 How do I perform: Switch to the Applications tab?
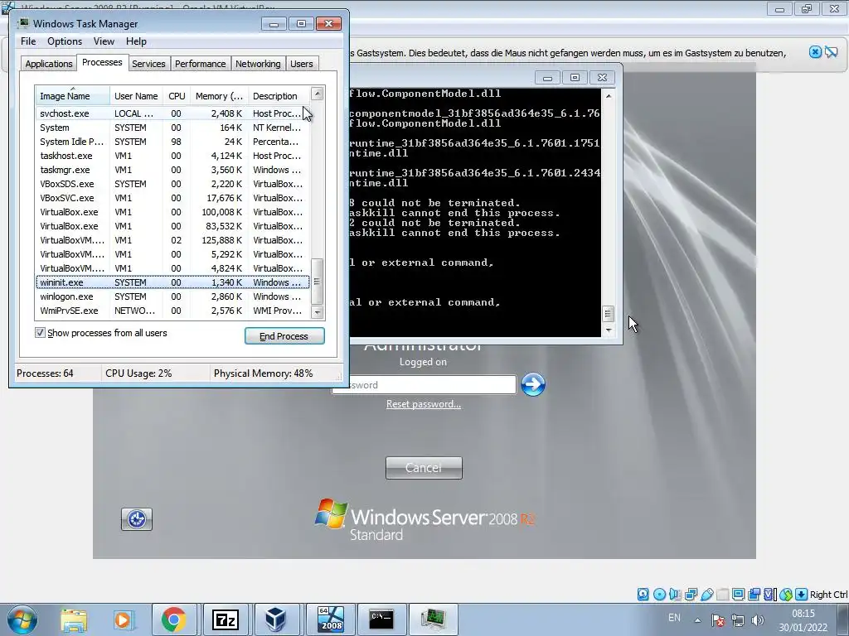(x=49, y=64)
